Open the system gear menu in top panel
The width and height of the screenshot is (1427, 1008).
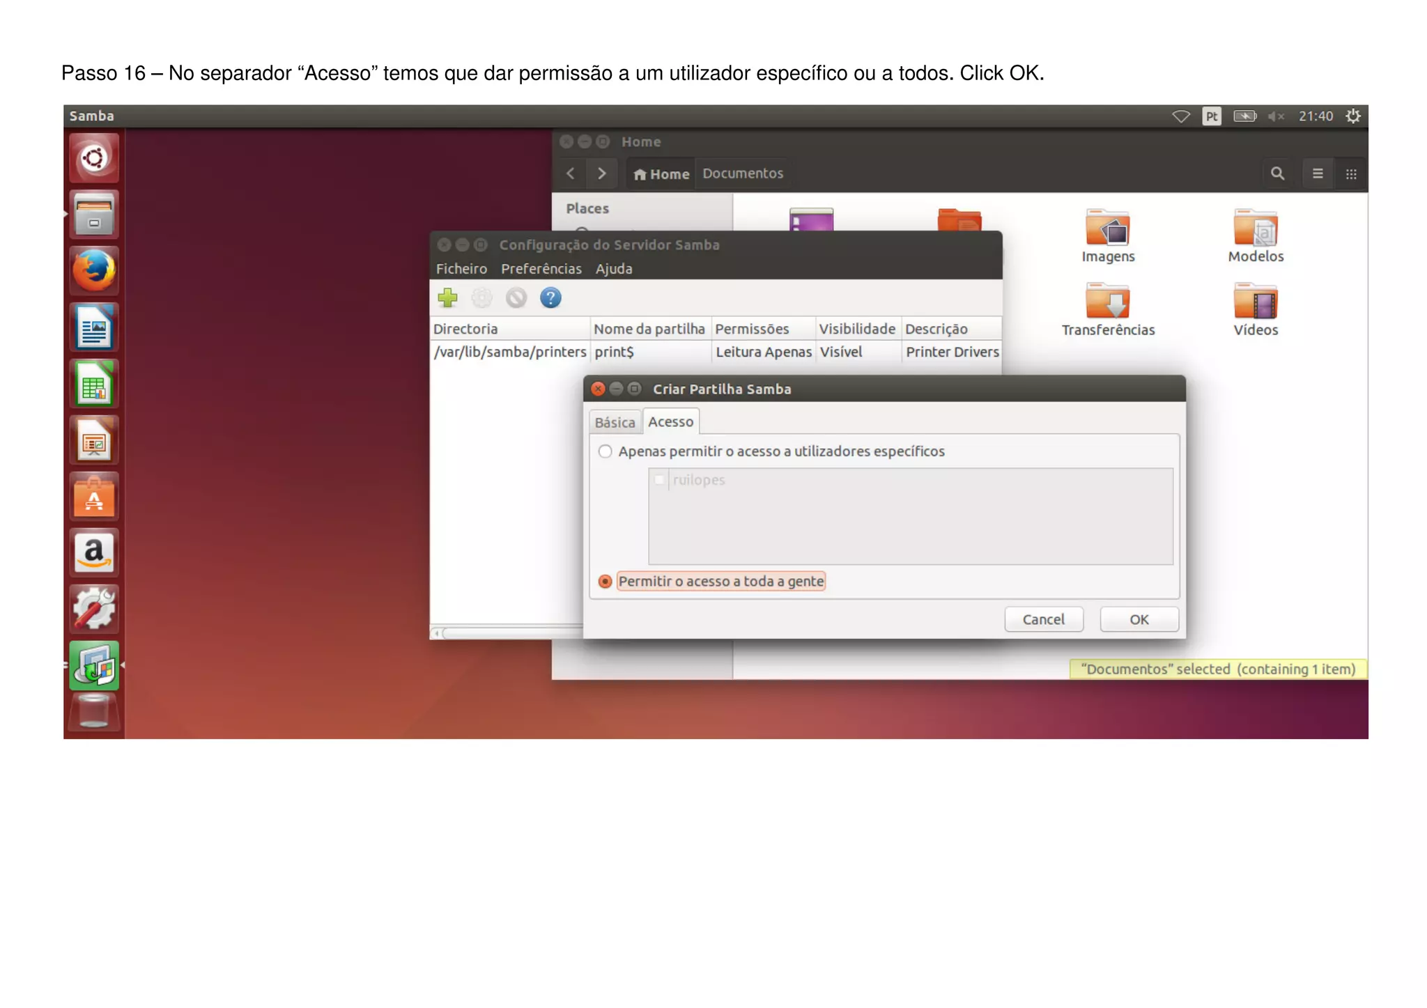[1352, 116]
